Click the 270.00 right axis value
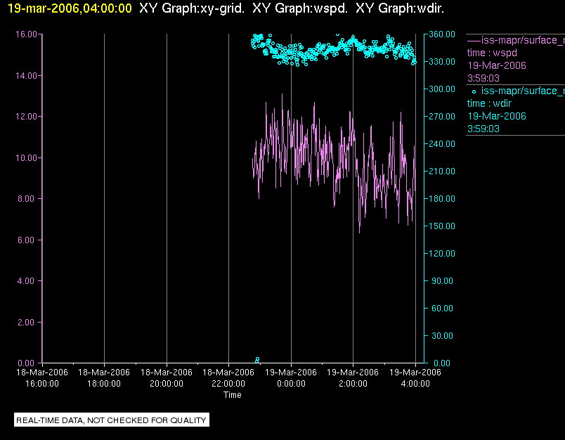Viewport: 565px width, 440px height. [x=442, y=117]
